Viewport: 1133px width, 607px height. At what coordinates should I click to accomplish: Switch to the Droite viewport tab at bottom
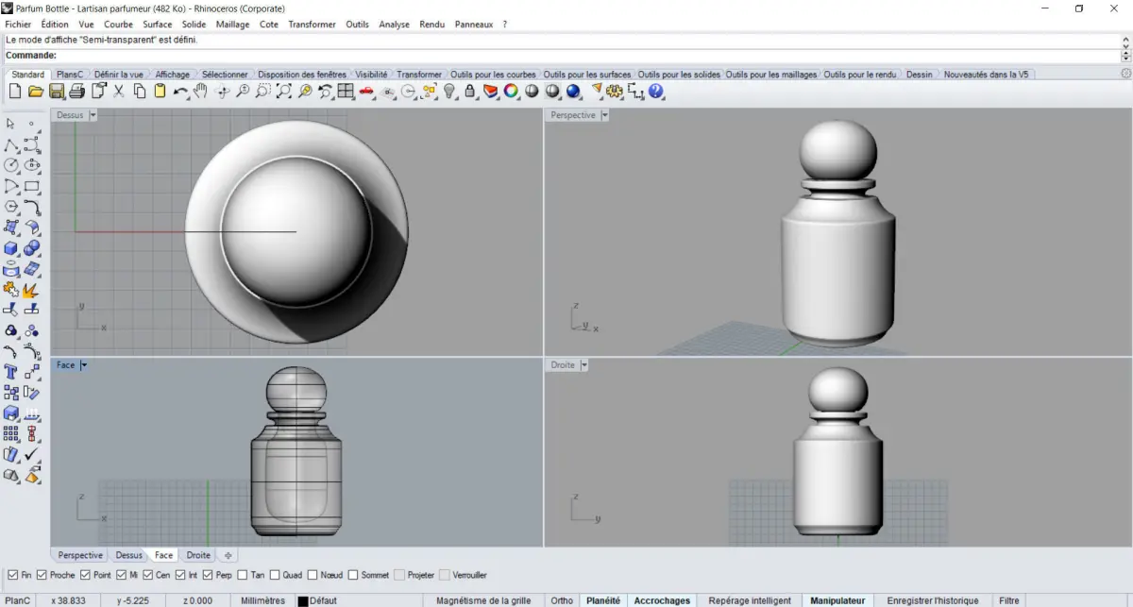(198, 555)
